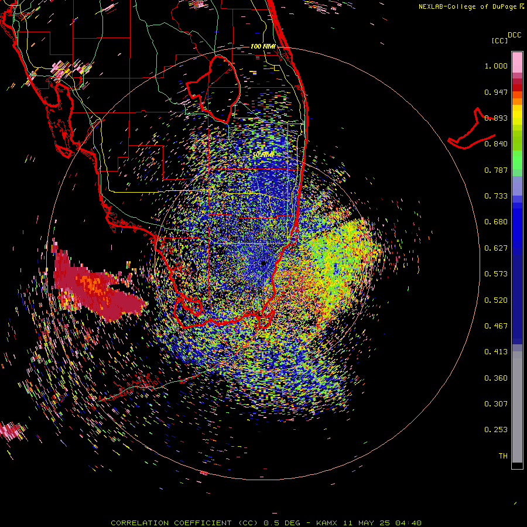Select the 0.253 scale value

point(496,430)
